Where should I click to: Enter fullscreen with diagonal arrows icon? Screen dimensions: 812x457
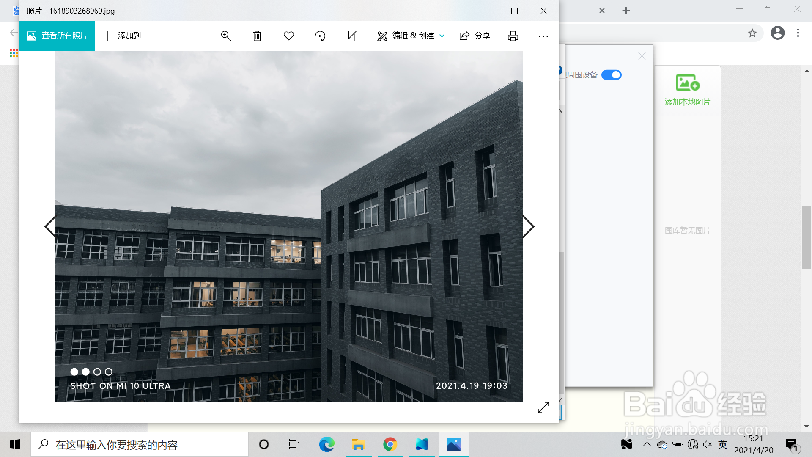[x=543, y=407]
